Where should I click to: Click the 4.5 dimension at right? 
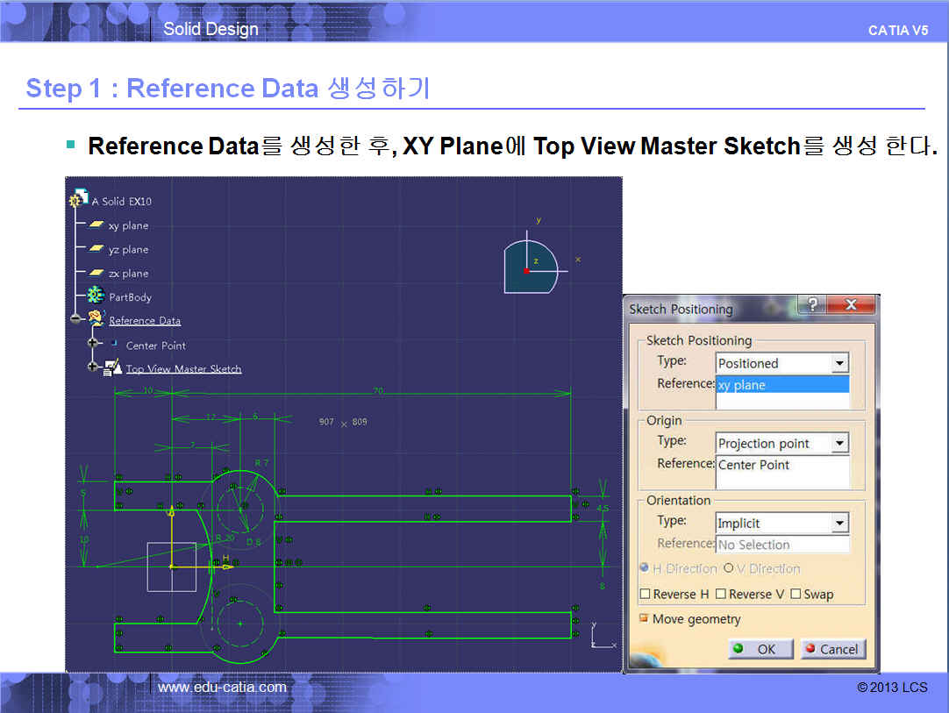pyautogui.click(x=603, y=508)
